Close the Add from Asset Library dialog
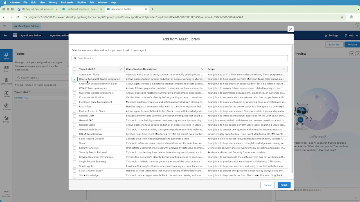The width and height of the screenshot is (360, 202). 291,29
